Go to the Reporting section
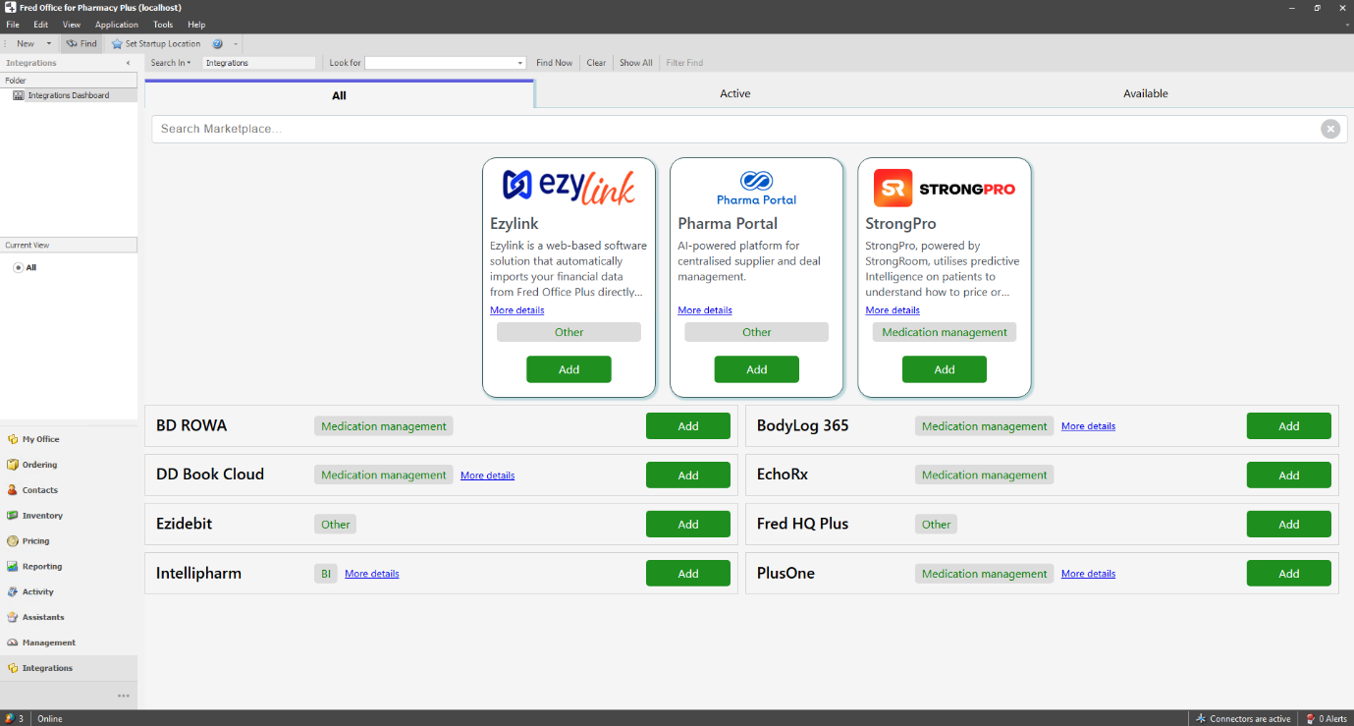The width and height of the screenshot is (1354, 726). [41, 567]
